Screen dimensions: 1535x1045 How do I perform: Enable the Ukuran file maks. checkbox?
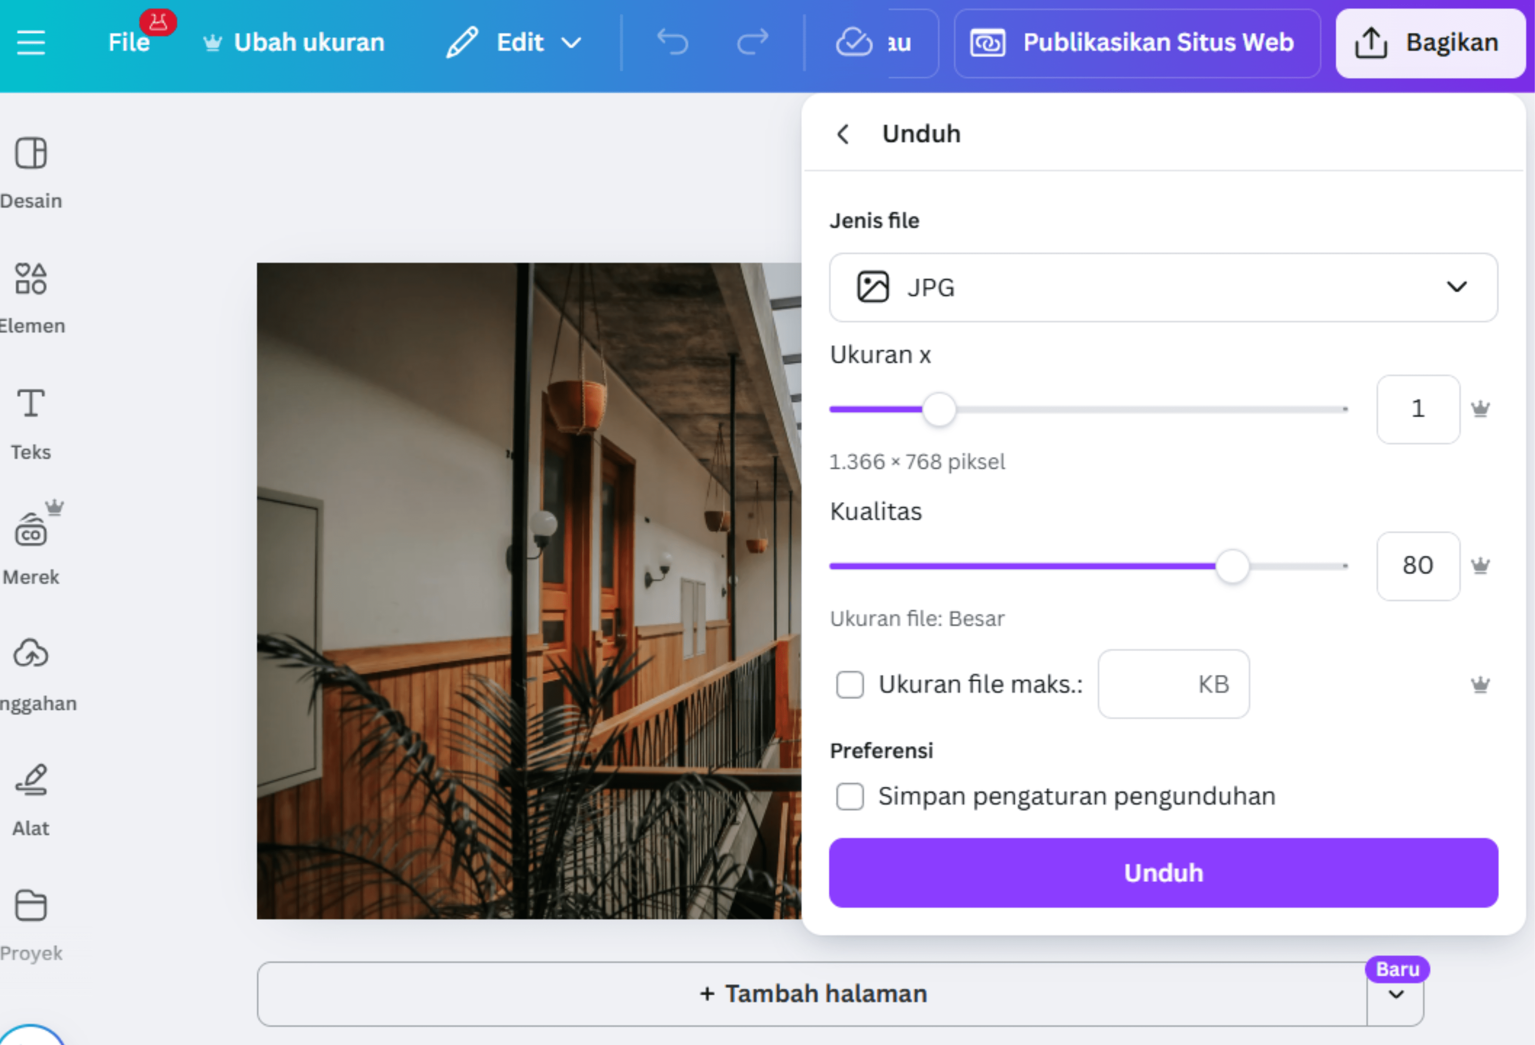[x=849, y=684]
